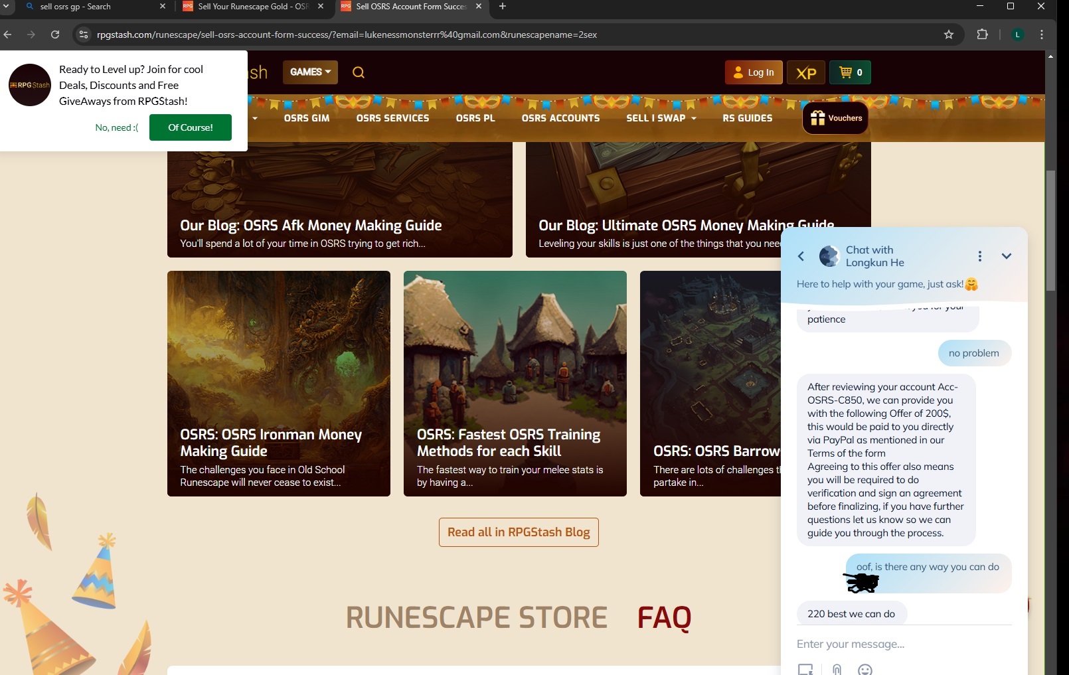Viewport: 1069px width, 675px height.
Task: Open the tab search dropdown arrow
Action: 5,6
